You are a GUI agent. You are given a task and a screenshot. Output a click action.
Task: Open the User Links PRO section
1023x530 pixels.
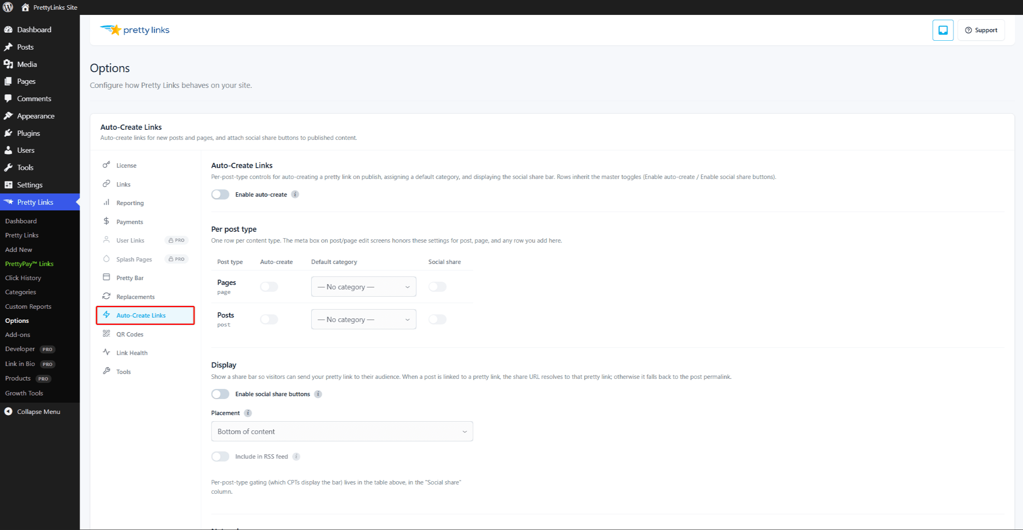coord(145,240)
